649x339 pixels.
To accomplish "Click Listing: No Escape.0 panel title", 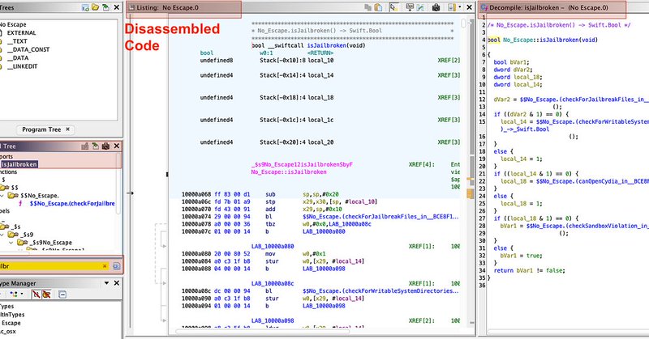I will point(168,7).
